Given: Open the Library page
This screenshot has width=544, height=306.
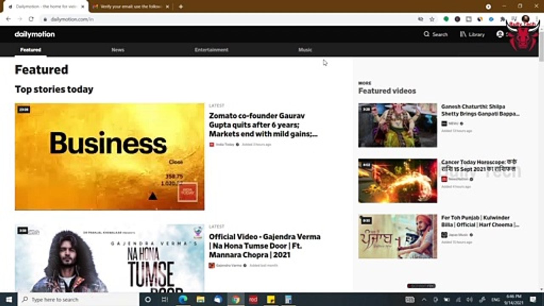Looking at the screenshot, I should pos(472,34).
